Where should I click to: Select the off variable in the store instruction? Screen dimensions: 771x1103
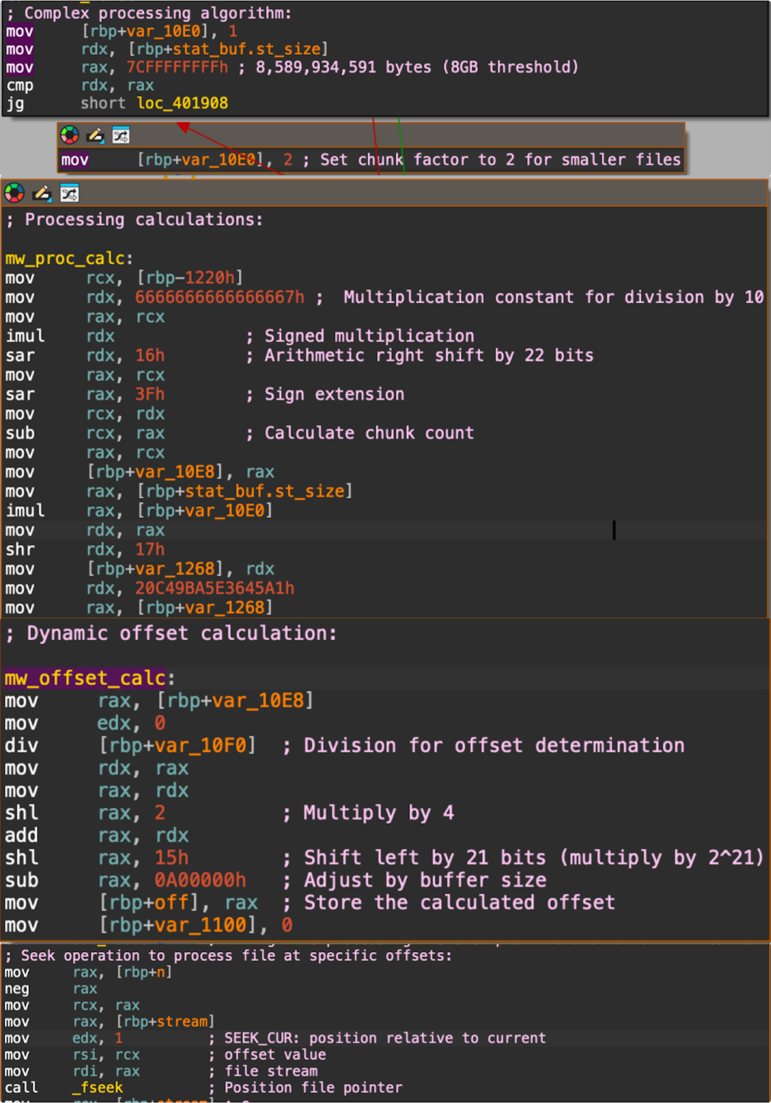171,903
